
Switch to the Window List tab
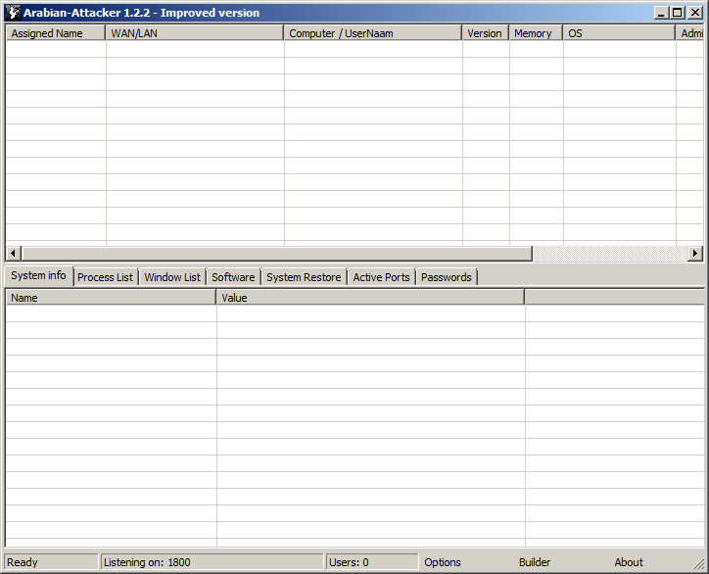tap(171, 277)
